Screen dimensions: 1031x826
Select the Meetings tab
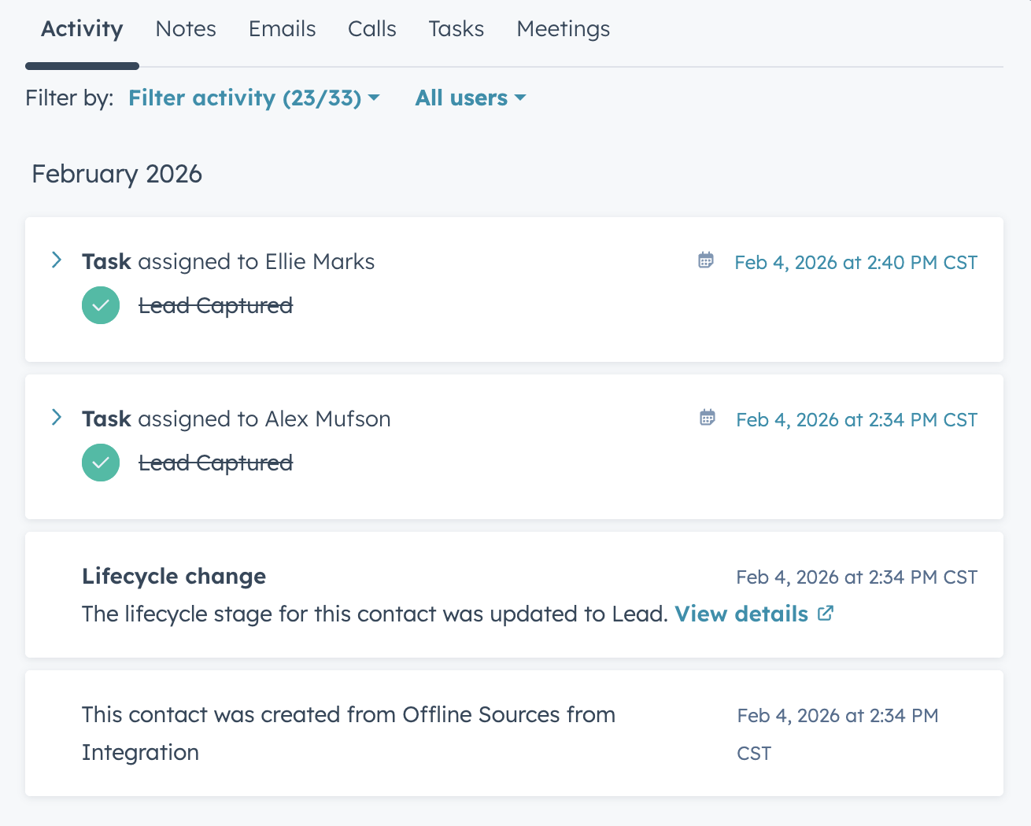563,29
